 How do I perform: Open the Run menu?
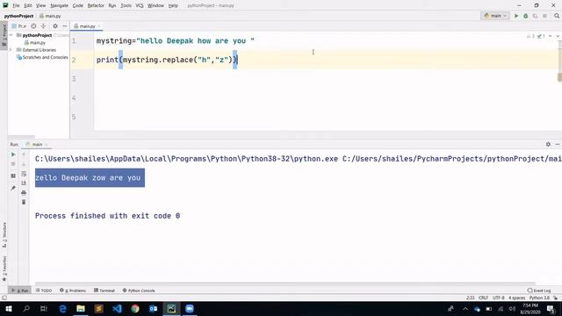coord(112,5)
